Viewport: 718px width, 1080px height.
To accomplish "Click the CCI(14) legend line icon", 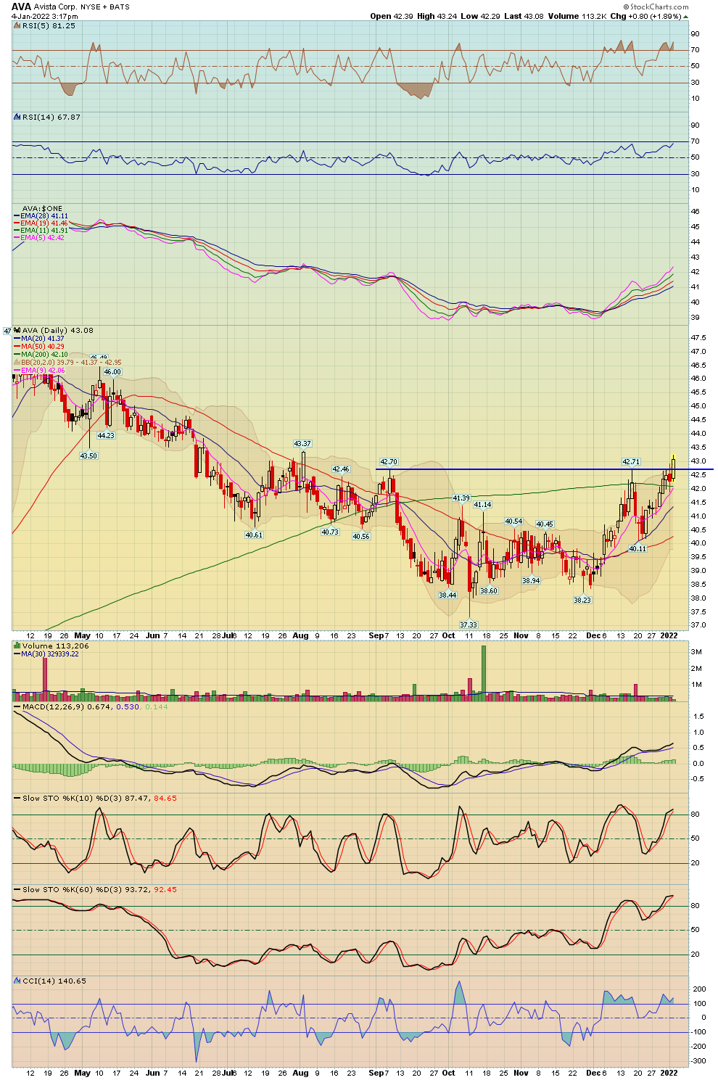I will tap(17, 981).
